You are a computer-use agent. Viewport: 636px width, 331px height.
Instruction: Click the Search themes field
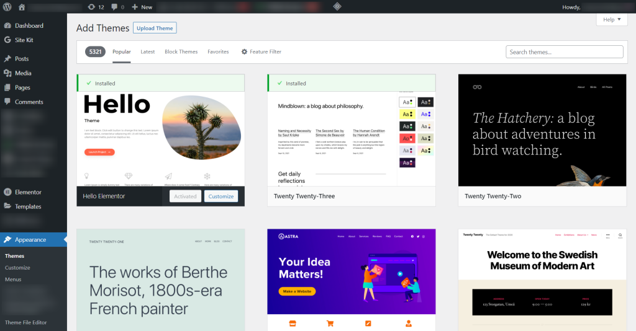coord(564,52)
